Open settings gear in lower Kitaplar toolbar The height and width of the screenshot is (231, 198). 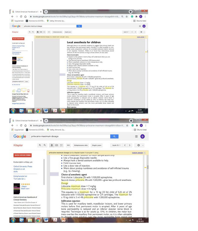[x=139, y=145]
